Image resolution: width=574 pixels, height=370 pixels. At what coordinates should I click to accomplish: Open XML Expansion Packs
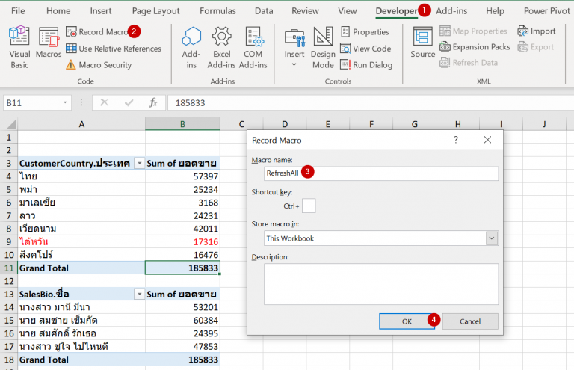475,47
